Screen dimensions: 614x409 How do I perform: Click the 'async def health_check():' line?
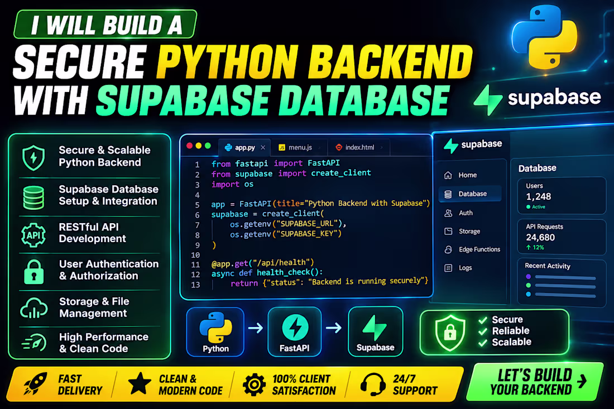click(267, 273)
